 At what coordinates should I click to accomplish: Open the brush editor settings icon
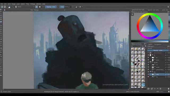[13, 7]
